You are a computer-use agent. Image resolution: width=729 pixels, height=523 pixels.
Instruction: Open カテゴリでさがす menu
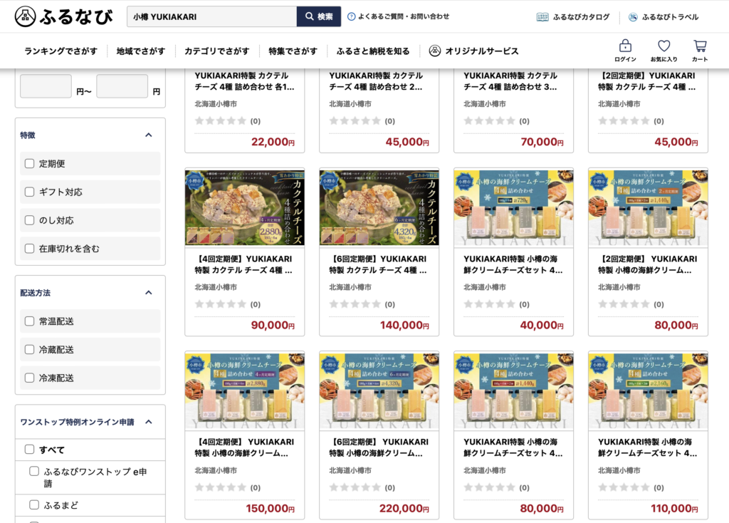216,51
